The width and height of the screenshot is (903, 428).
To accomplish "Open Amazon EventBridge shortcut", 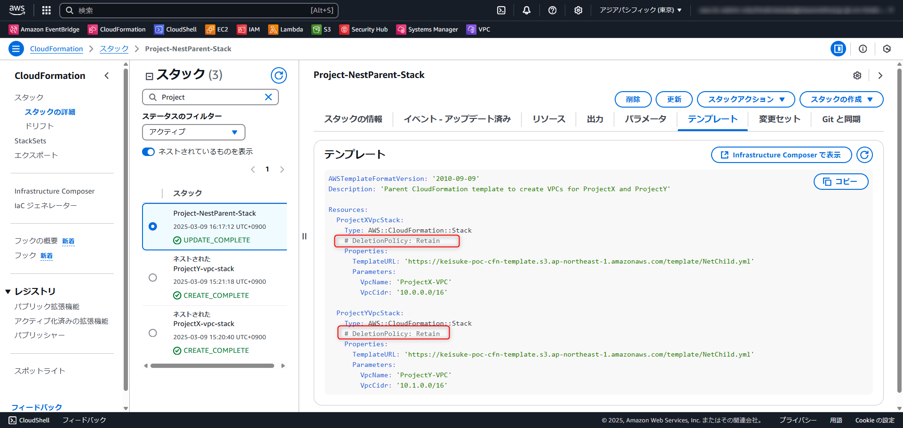I will (x=44, y=29).
